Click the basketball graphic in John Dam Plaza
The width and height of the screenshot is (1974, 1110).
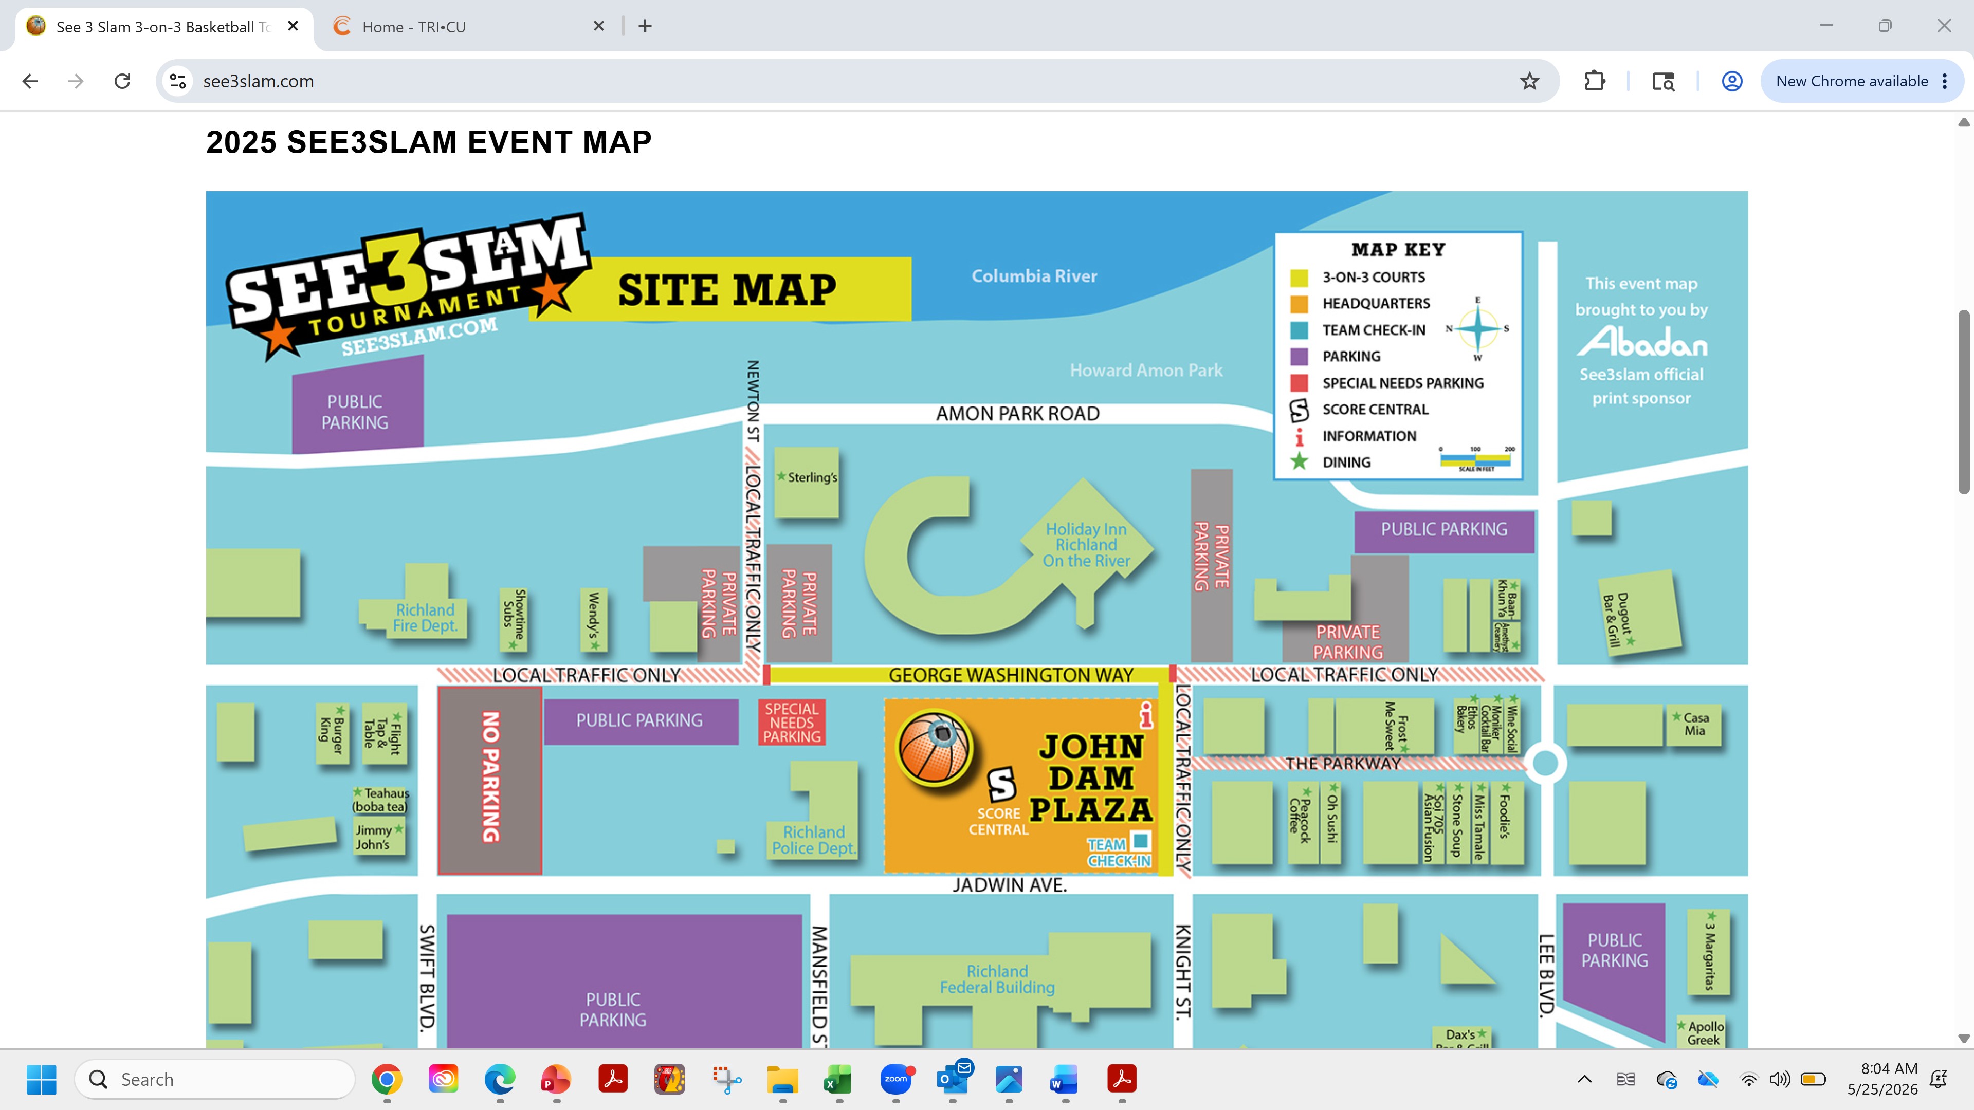934,748
